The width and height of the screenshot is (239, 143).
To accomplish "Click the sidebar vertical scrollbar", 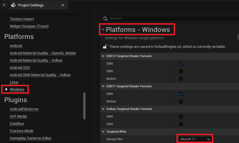I will click(x=84, y=106).
